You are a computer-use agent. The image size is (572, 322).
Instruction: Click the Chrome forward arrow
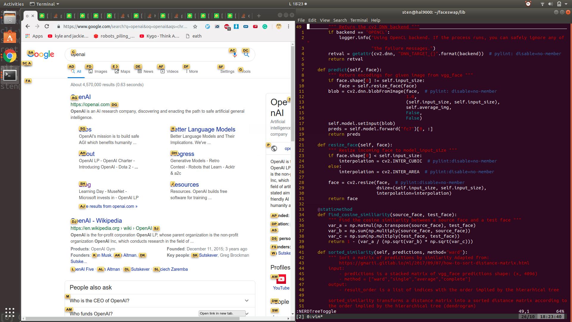point(37,26)
